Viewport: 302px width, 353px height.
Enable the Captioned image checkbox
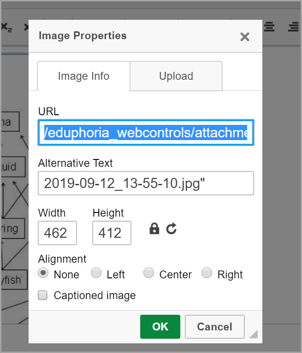point(42,295)
